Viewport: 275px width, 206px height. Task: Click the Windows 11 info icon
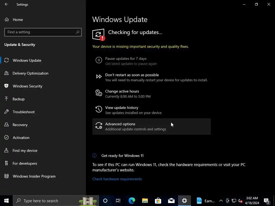coord(94,155)
